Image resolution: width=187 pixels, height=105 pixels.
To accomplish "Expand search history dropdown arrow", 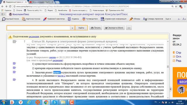I will pos(72,28).
